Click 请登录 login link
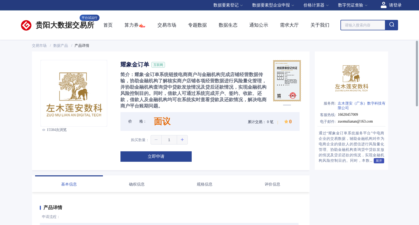 (395, 5)
